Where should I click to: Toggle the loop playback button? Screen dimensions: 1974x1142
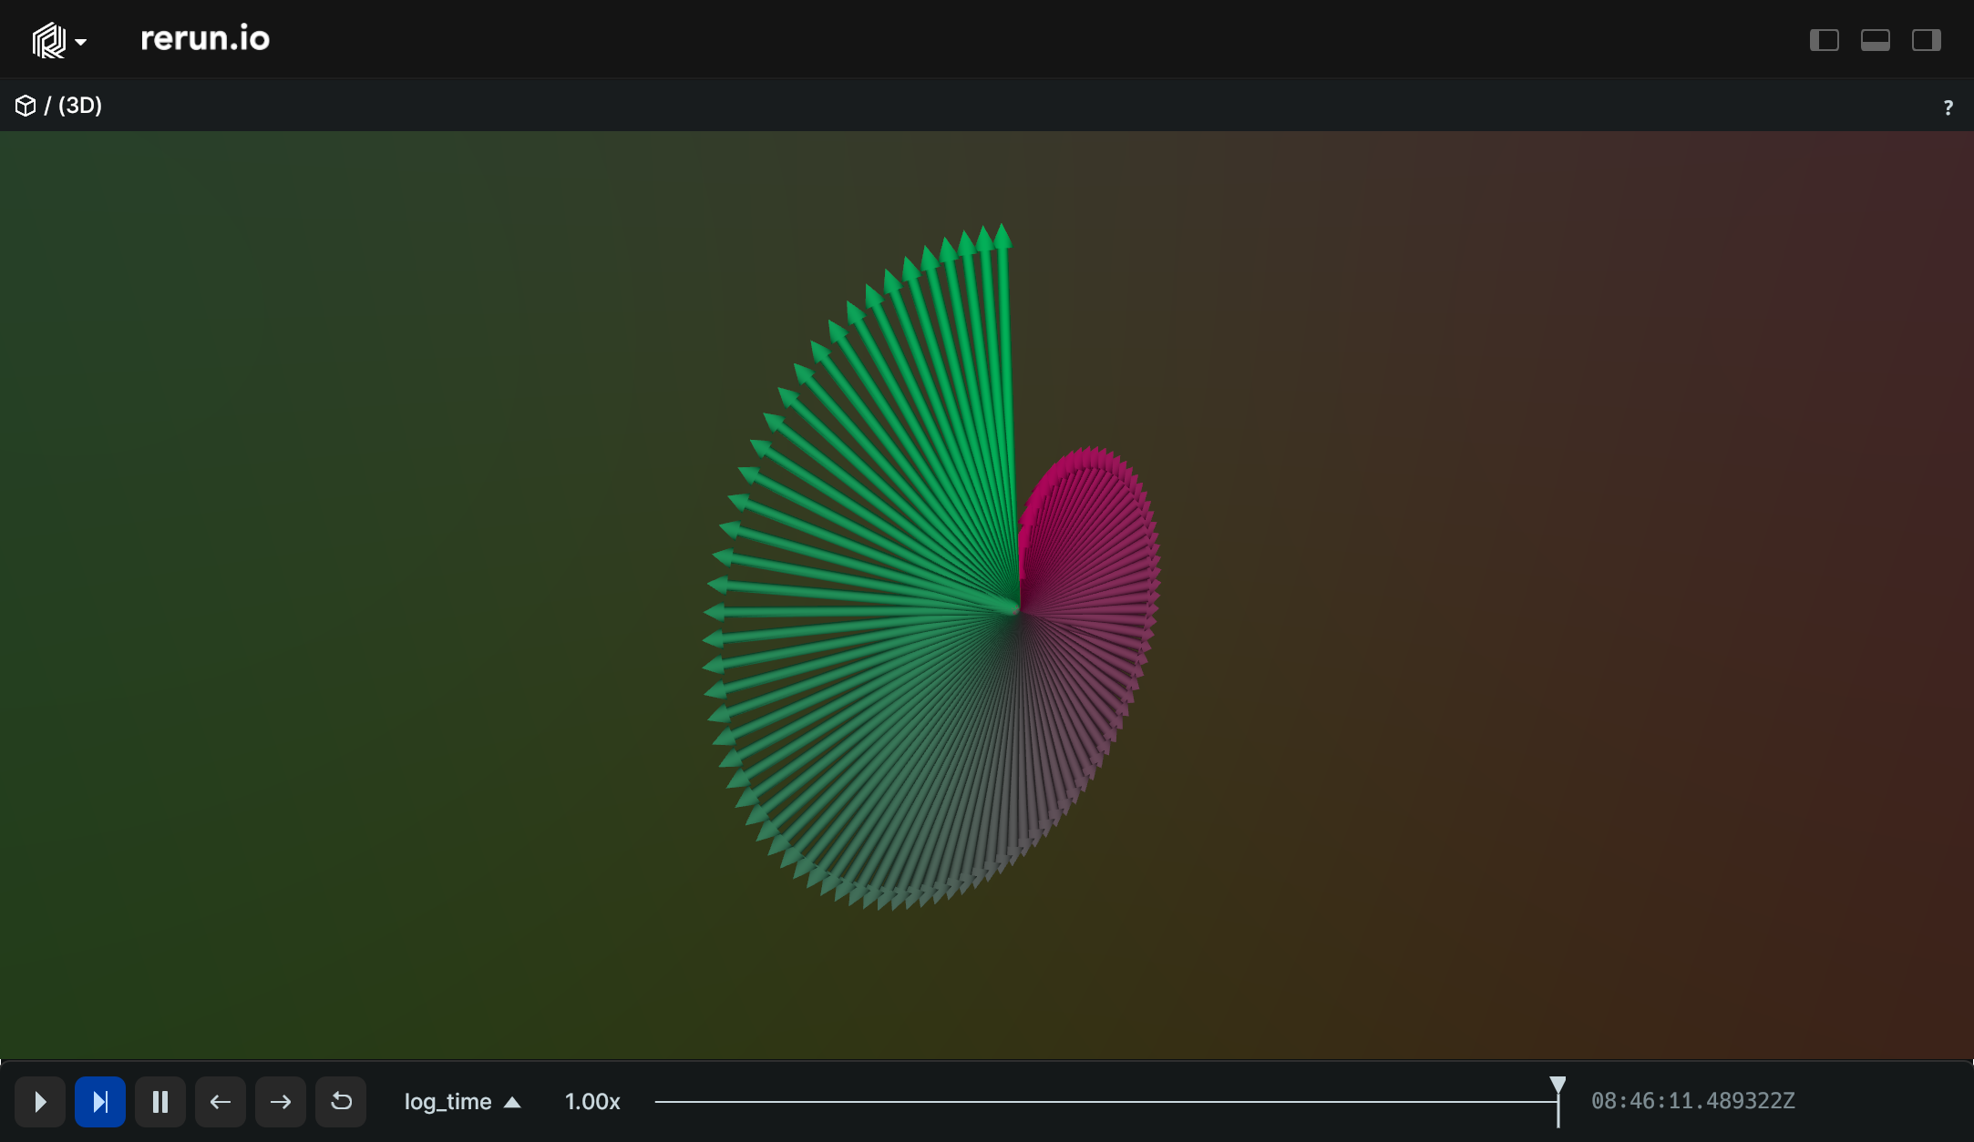click(341, 1102)
